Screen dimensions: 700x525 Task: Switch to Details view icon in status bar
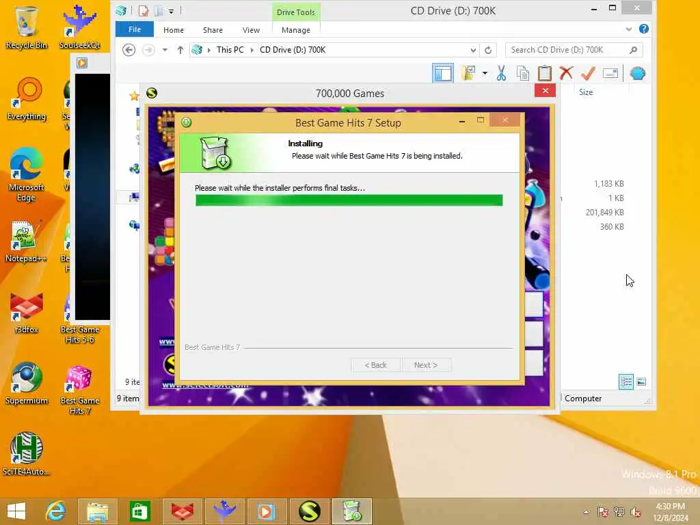click(626, 381)
